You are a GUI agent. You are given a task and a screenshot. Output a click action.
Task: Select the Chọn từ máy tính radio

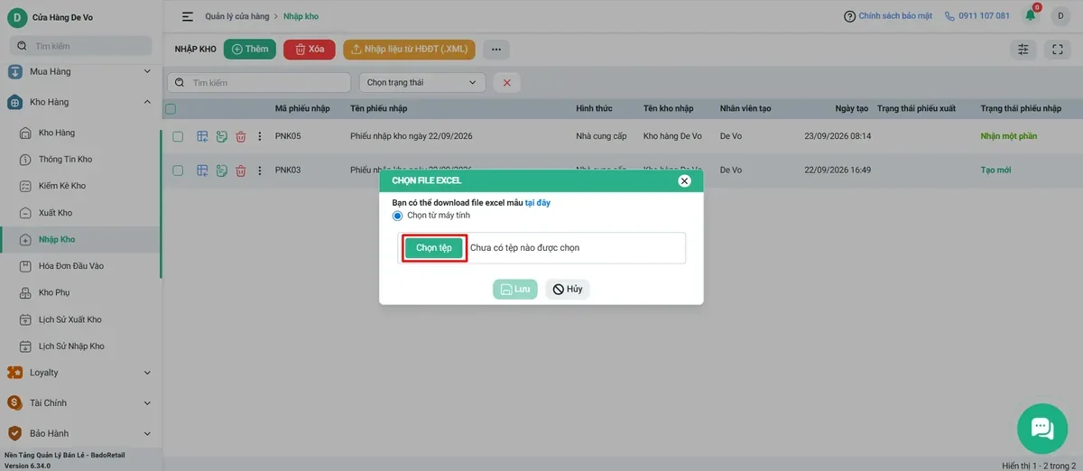pos(397,216)
